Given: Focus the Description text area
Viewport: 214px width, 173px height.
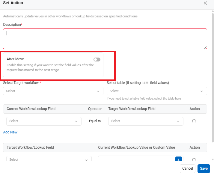Looking at the screenshot, I should tap(105, 39).
